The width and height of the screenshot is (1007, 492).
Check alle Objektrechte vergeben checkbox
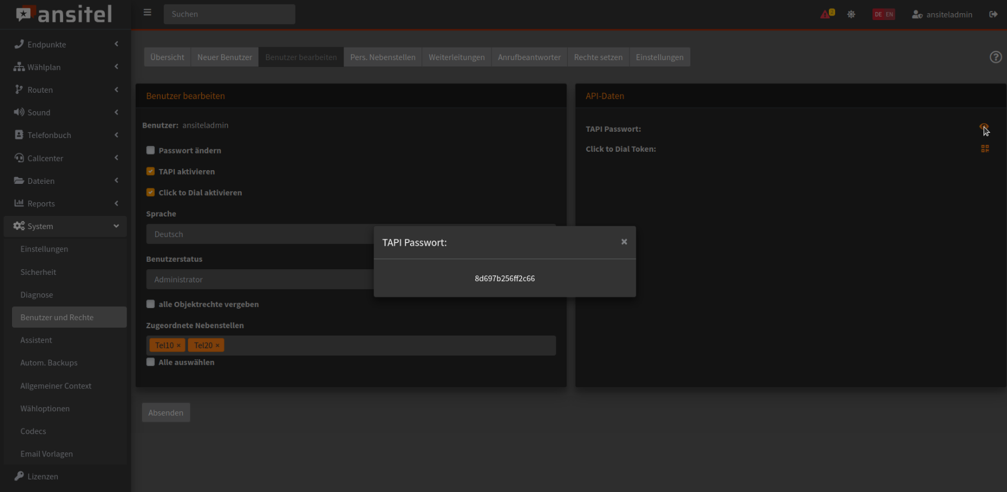(151, 304)
